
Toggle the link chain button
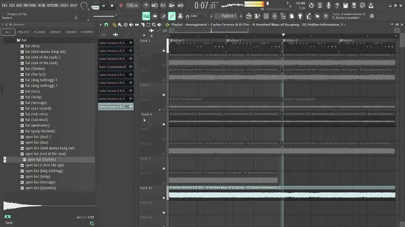coord(171,16)
